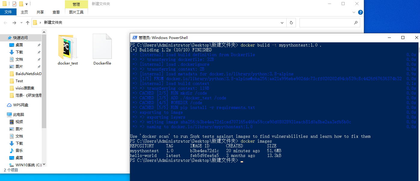Click the PowerShell title bar text
This screenshot has width=420, height=181.
(x=163, y=38)
